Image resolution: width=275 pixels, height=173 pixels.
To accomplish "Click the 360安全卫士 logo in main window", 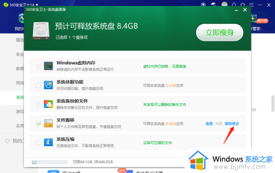I will coord(6,5).
